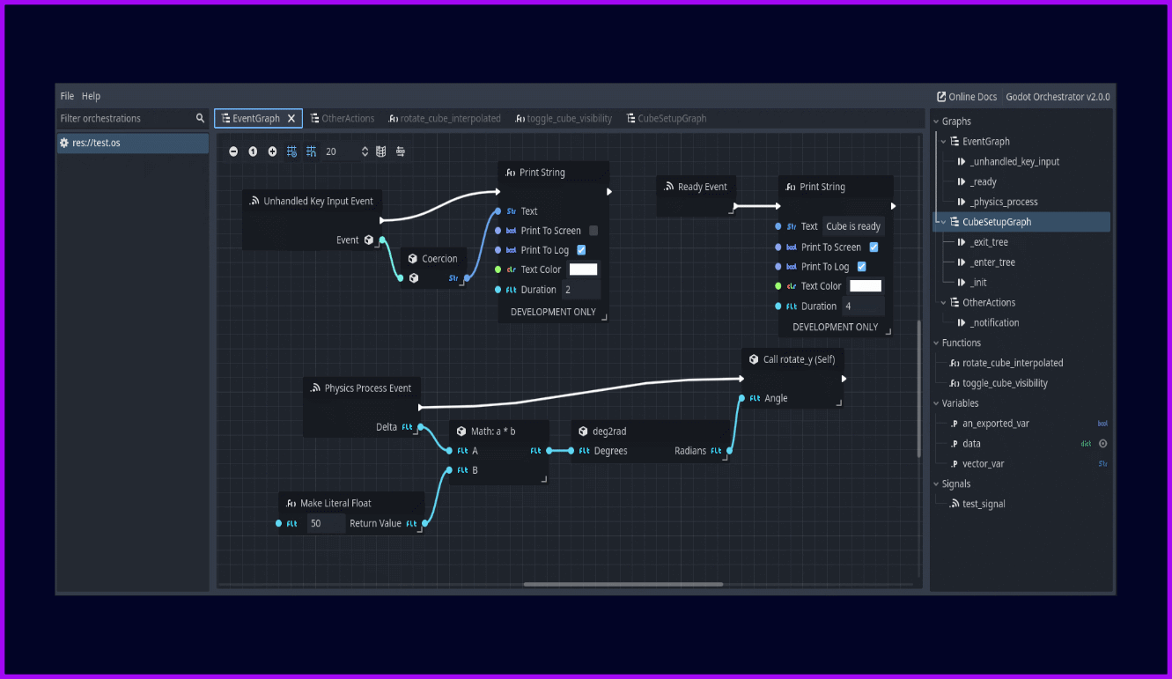
Task: Click the event icon beside _physics_process
Action: click(x=962, y=202)
